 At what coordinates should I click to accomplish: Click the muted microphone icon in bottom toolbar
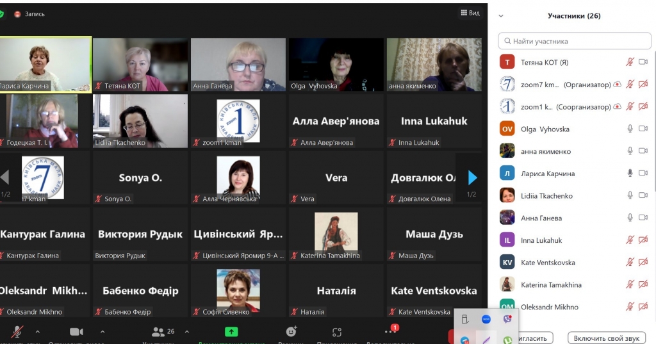(17, 331)
